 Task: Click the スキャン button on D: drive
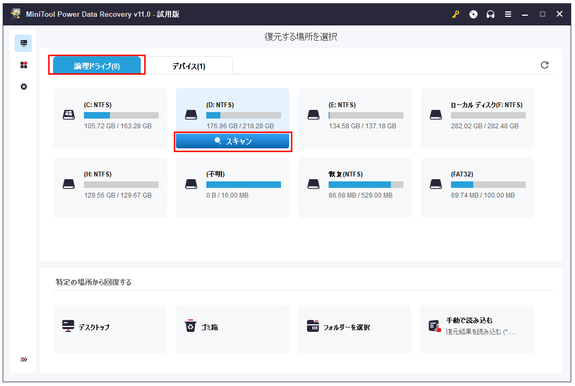[232, 141]
